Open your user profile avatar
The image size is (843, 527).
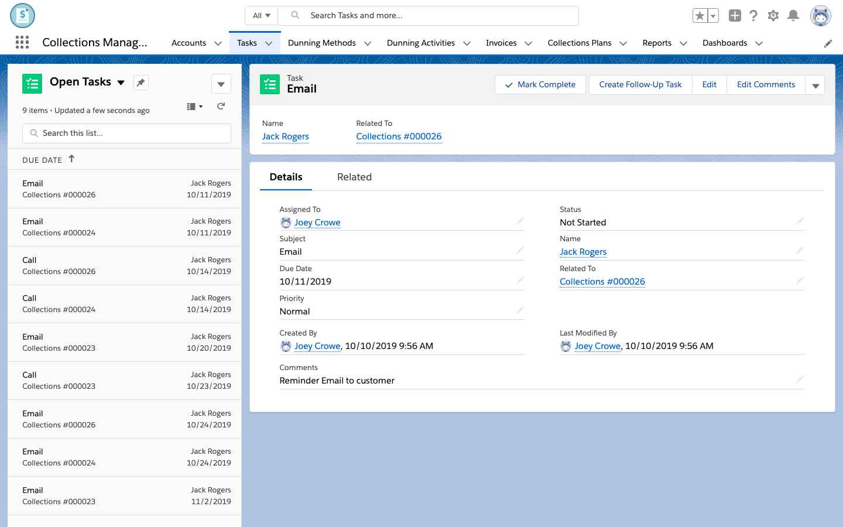tap(821, 16)
